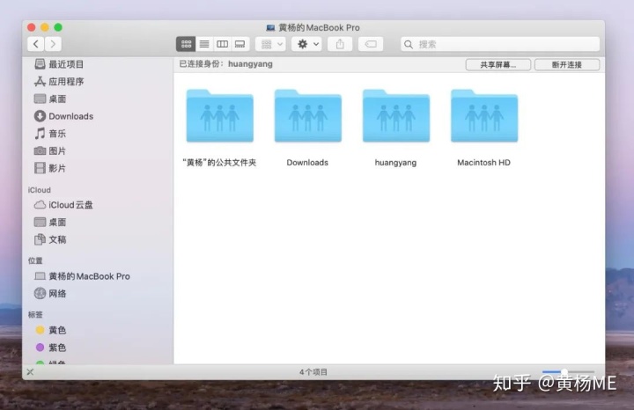The height and width of the screenshot is (410, 634).
Task: Switch to column view
Action: pyautogui.click(x=222, y=44)
